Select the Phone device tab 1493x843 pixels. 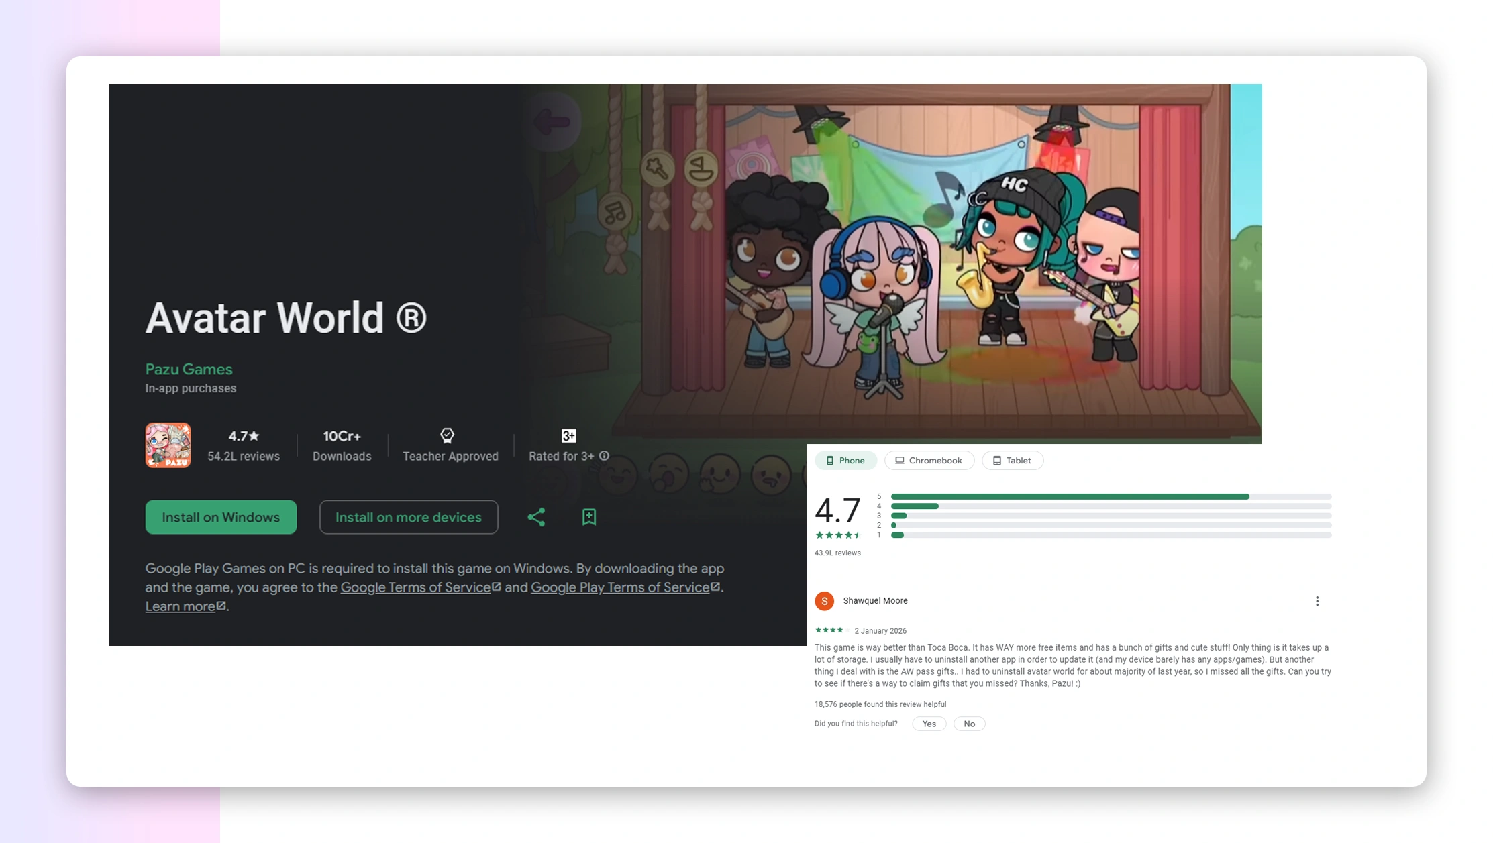[845, 461]
